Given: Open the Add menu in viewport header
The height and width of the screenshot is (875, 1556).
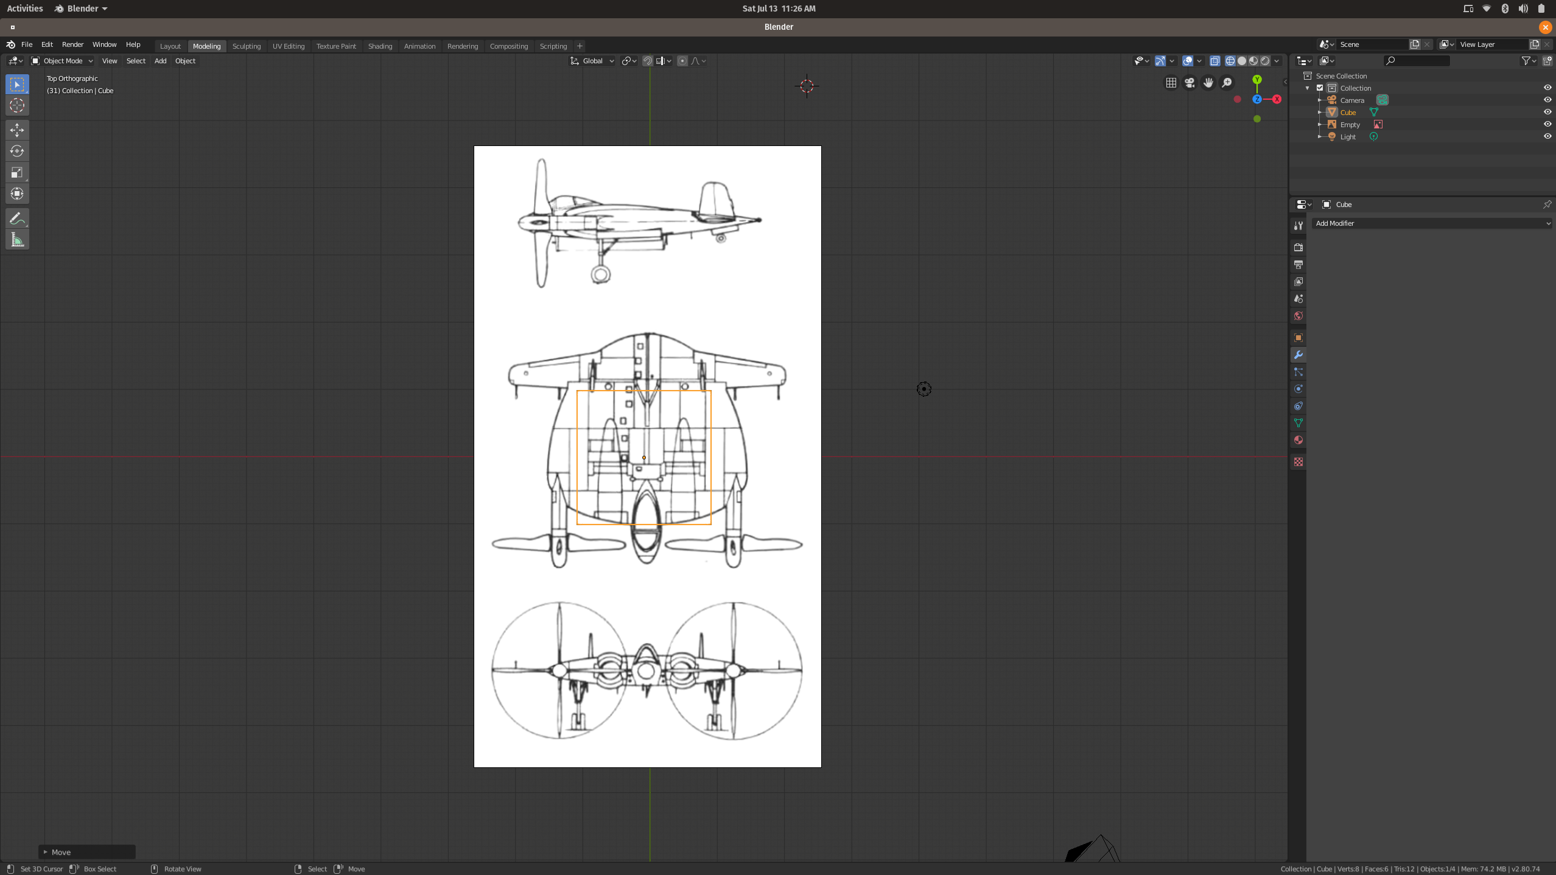Looking at the screenshot, I should [160, 61].
